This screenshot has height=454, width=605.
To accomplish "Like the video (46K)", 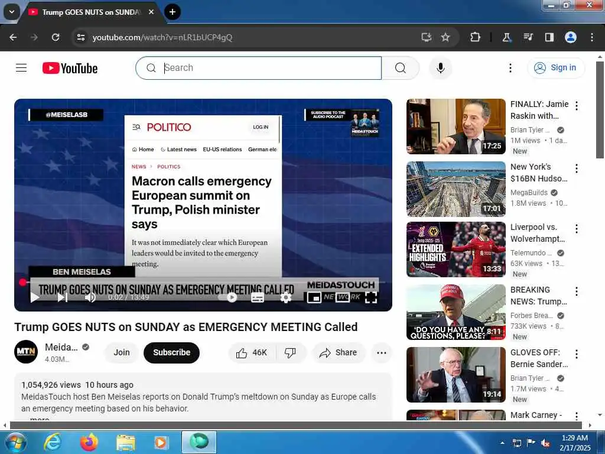I will point(252,352).
